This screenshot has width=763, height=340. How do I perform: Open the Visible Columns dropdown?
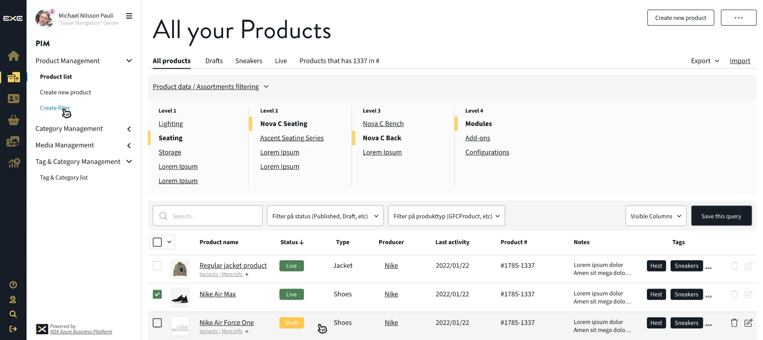tap(655, 216)
